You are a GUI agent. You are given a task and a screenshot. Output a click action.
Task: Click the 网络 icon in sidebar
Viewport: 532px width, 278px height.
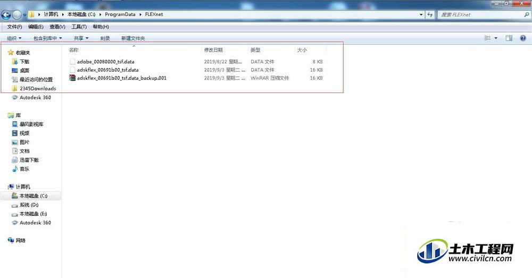pos(11,240)
